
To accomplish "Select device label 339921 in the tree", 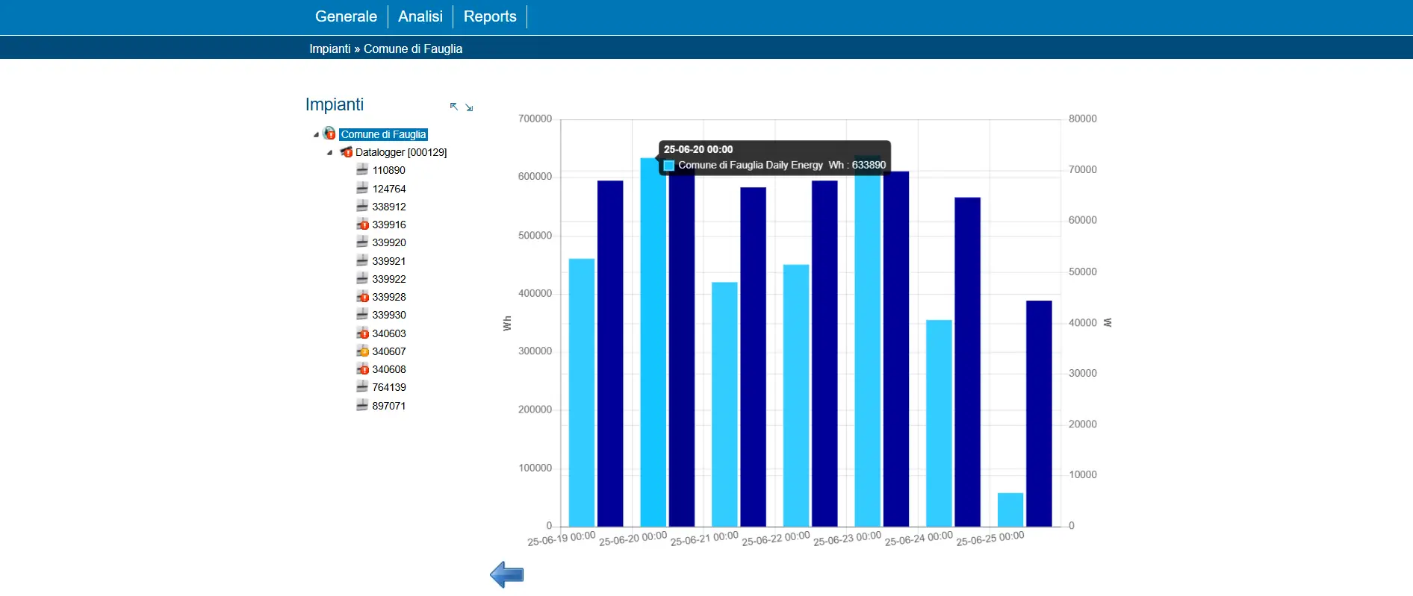I will [389, 261].
